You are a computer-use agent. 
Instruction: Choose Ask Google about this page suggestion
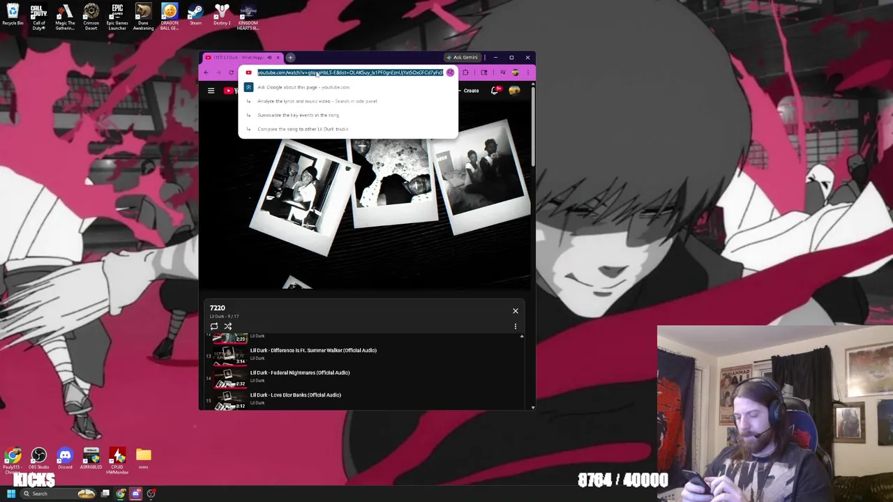[x=348, y=87]
